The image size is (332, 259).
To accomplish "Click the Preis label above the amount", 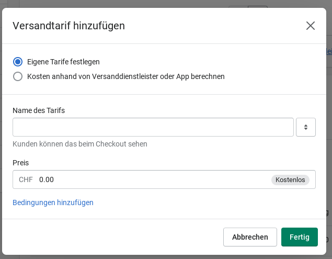I will click(x=20, y=163).
